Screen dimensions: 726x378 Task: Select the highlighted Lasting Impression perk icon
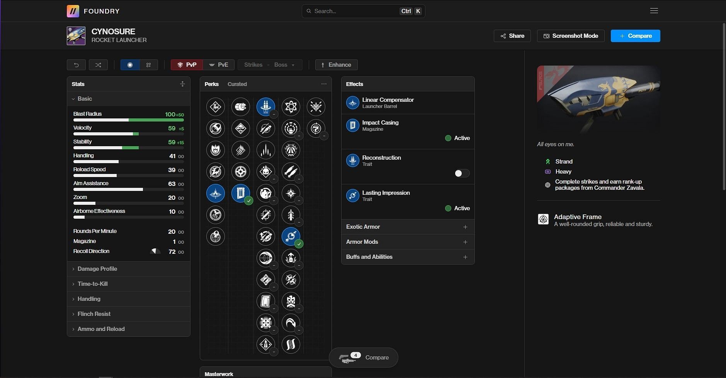tap(291, 236)
